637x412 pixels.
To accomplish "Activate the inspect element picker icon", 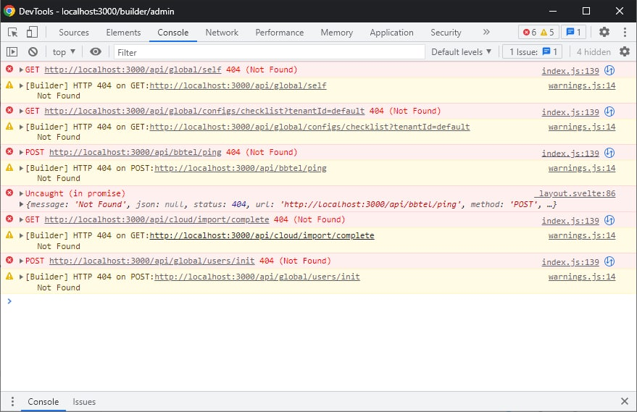I will 12,32.
